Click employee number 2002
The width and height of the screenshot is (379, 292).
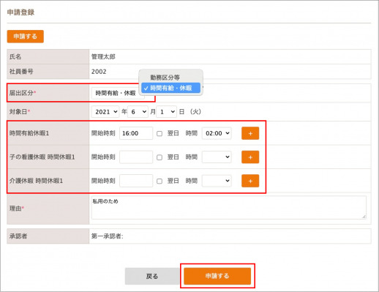coord(99,72)
